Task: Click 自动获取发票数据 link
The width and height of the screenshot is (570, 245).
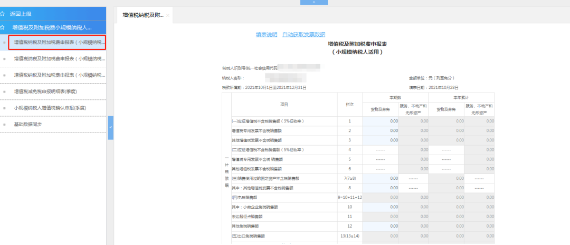Action: pos(304,35)
